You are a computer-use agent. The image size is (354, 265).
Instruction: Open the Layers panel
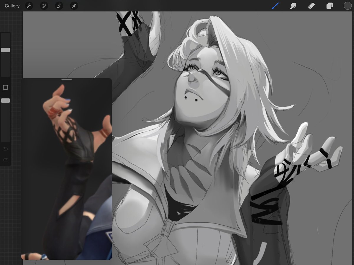point(330,6)
